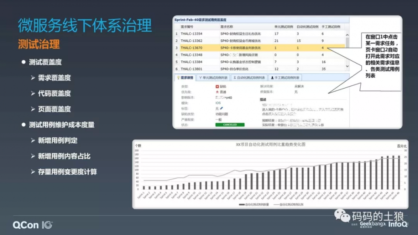Sort by the 手工测试用例 column header
The image size is (418, 235).
tap(331, 27)
